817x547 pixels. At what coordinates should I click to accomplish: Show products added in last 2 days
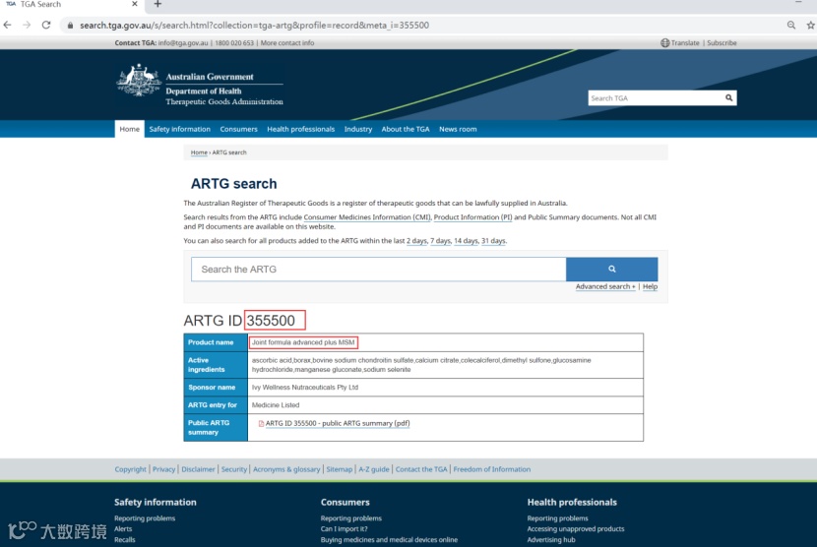pyautogui.click(x=416, y=241)
